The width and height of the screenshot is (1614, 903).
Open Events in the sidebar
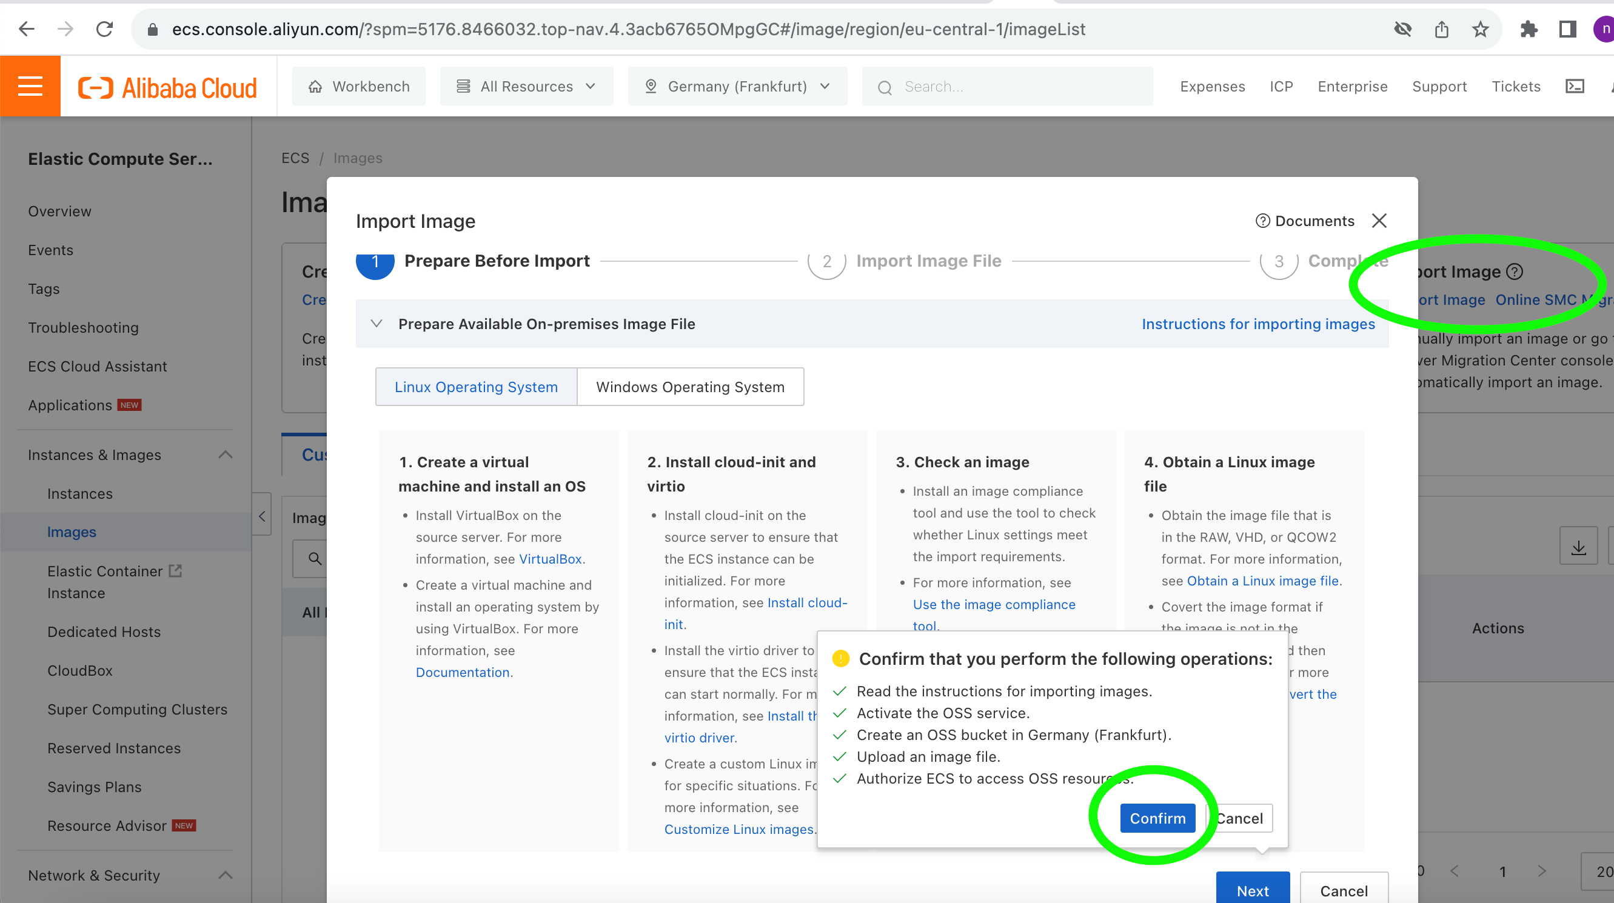tap(50, 250)
